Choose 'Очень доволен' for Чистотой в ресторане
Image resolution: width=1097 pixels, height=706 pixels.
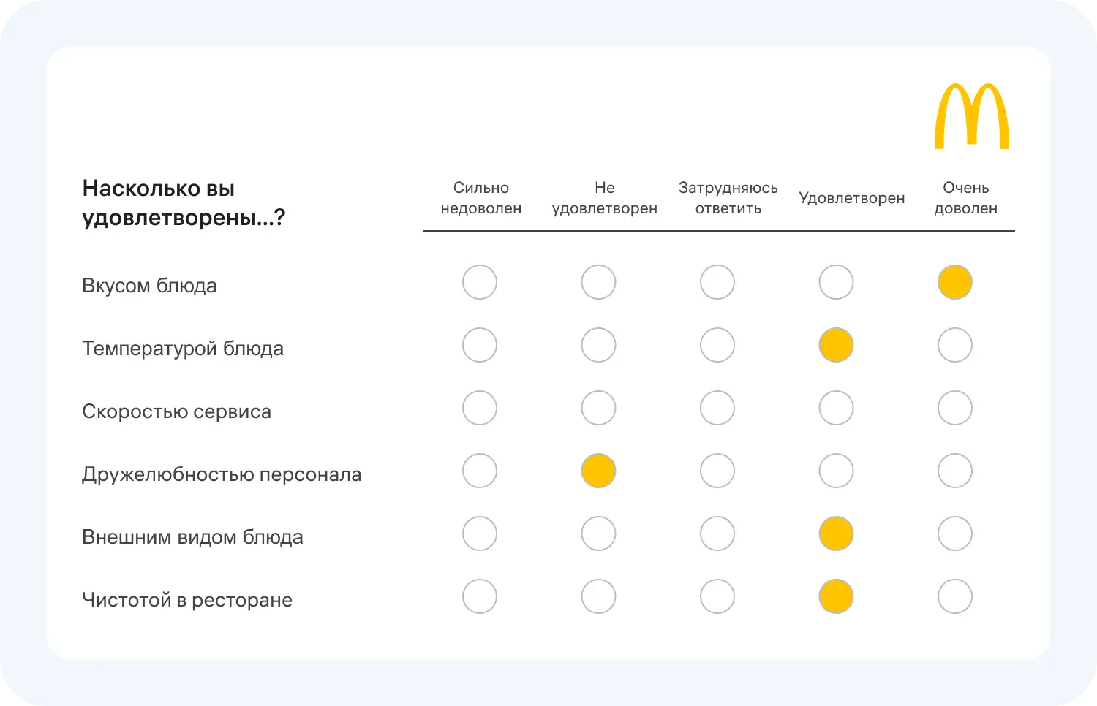click(954, 596)
